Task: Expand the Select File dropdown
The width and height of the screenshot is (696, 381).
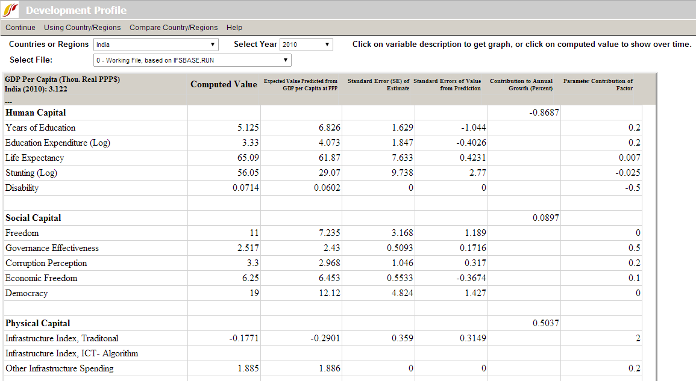Action: click(192, 60)
